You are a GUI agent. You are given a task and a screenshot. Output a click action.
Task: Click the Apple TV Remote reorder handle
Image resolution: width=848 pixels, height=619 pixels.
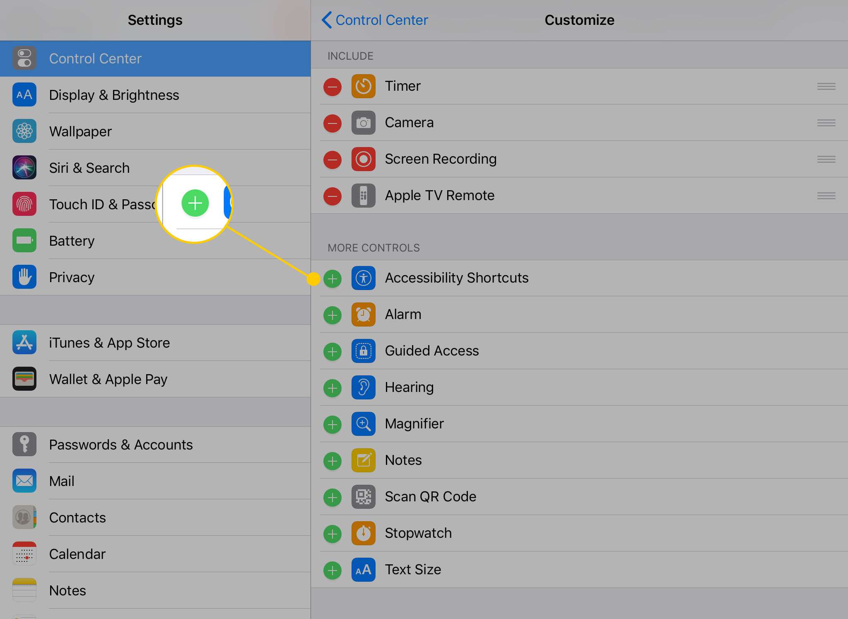826,196
